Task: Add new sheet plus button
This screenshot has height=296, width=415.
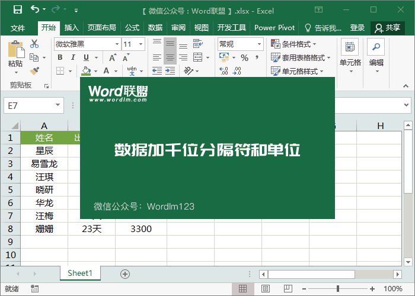Action: pyautogui.click(x=125, y=274)
